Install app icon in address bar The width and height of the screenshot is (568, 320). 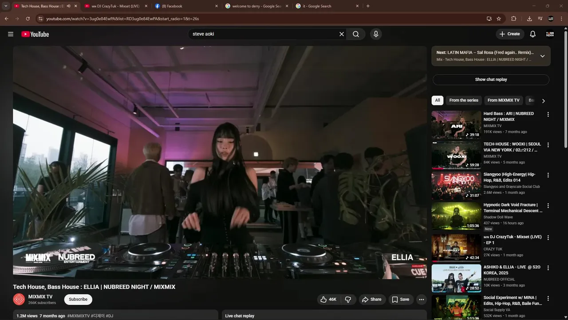point(489,19)
